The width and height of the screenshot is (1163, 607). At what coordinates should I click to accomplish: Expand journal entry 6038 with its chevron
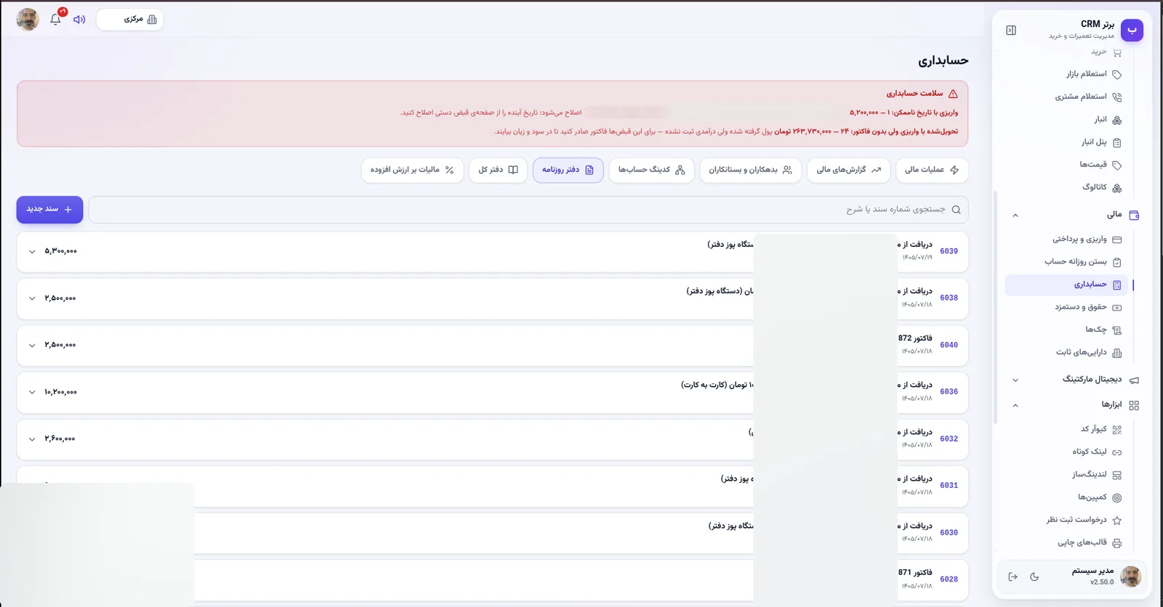pyautogui.click(x=32, y=298)
